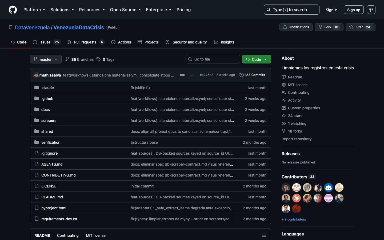The width and height of the screenshot is (384, 240).
Task: View the 1 watching link
Action: [294, 123]
